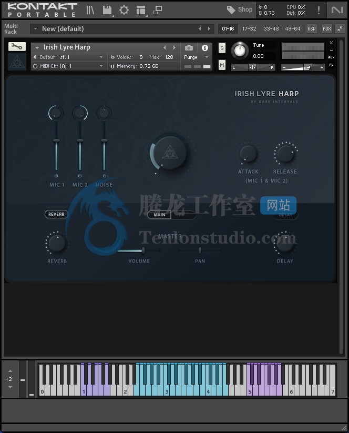Select the 01-16 rack page tab
Viewport: 349px width, 433px height.
tap(228, 29)
